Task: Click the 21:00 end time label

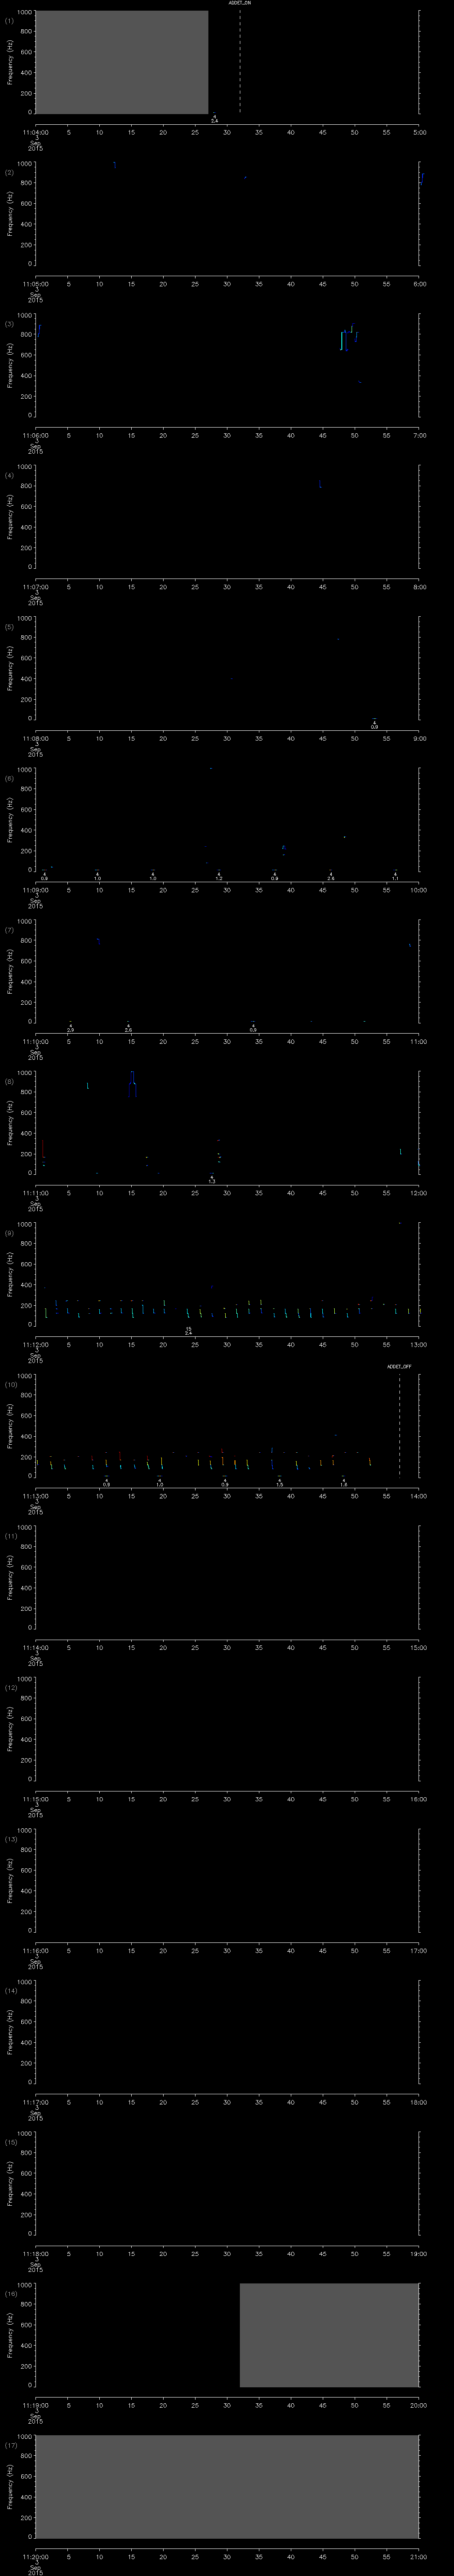Action: click(419, 2556)
